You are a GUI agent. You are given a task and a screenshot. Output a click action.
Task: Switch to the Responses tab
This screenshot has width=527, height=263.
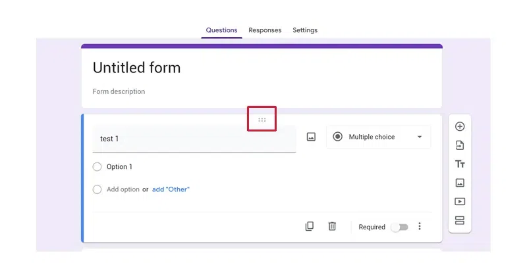pyautogui.click(x=265, y=30)
